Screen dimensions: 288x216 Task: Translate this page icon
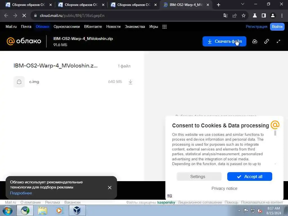point(225,16)
